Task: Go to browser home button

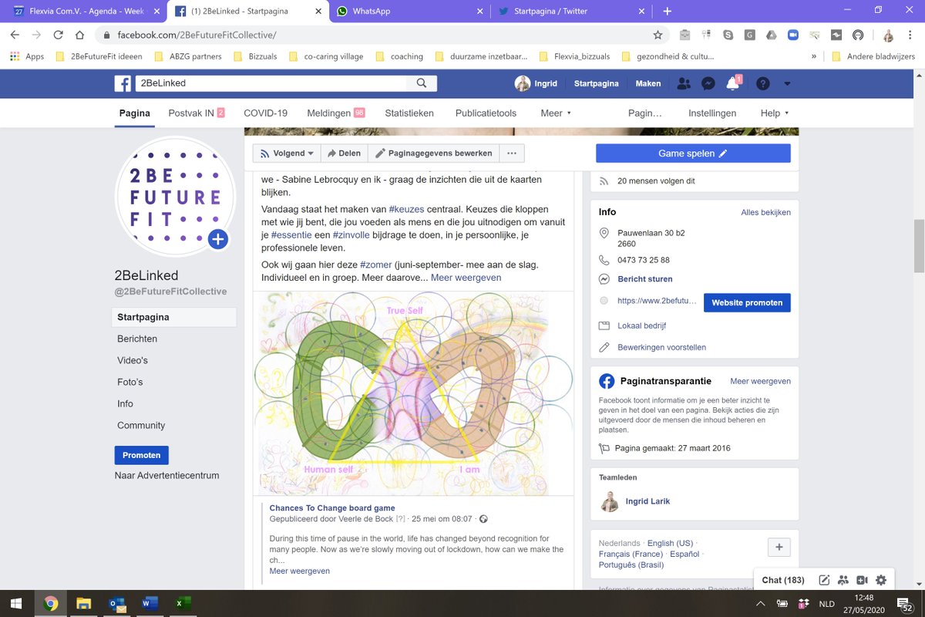Action: point(79,35)
